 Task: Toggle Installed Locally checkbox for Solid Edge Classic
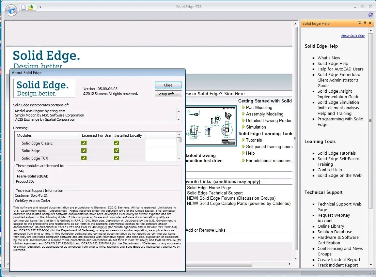coord(117,143)
